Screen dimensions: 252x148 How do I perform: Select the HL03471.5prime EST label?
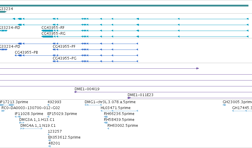[x=115, y=108]
